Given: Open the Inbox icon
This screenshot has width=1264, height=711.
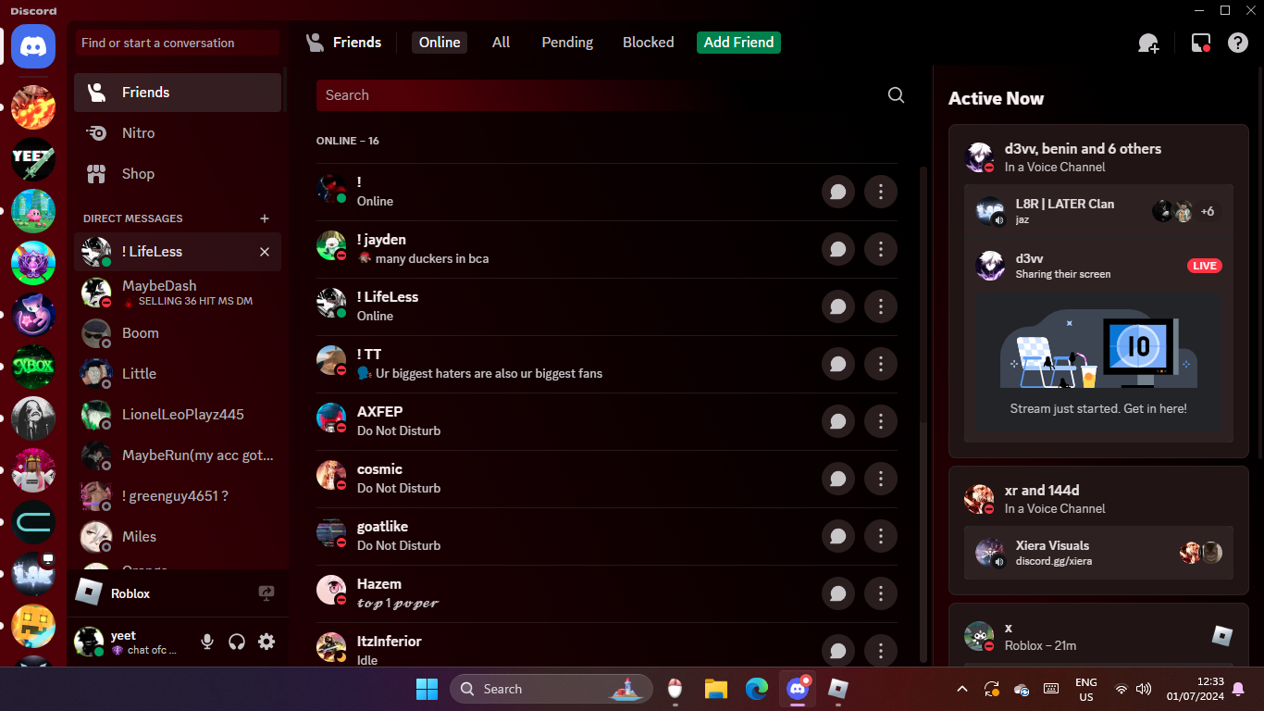Looking at the screenshot, I should tap(1201, 43).
